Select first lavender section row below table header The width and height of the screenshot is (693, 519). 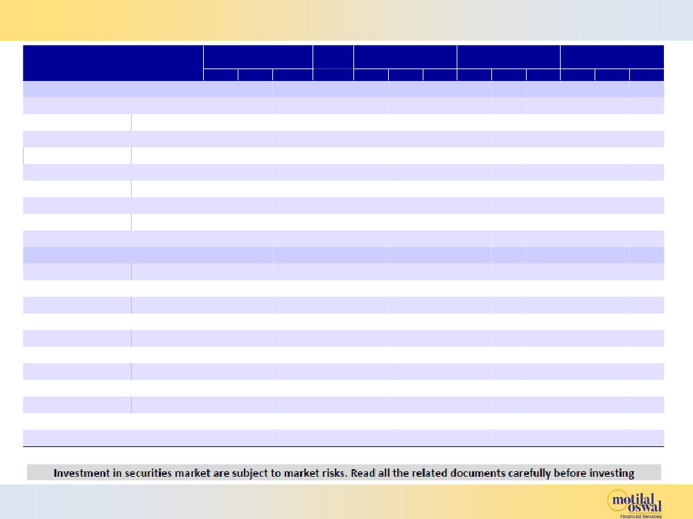[343, 89]
